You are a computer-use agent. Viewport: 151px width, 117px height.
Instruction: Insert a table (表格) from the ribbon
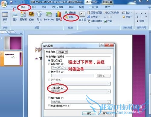[5, 16]
